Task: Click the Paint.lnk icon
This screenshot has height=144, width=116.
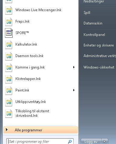Action: [9, 91]
